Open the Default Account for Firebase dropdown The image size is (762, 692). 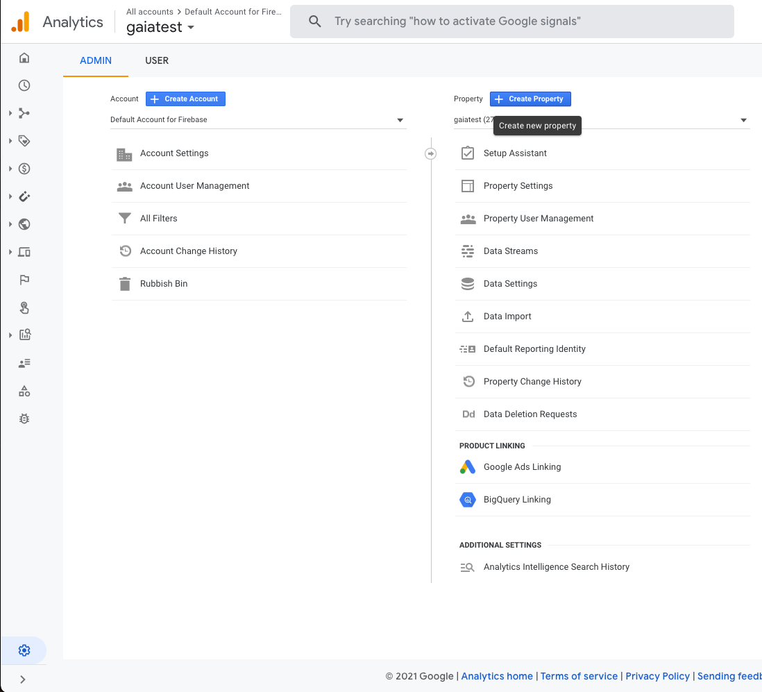click(258, 119)
